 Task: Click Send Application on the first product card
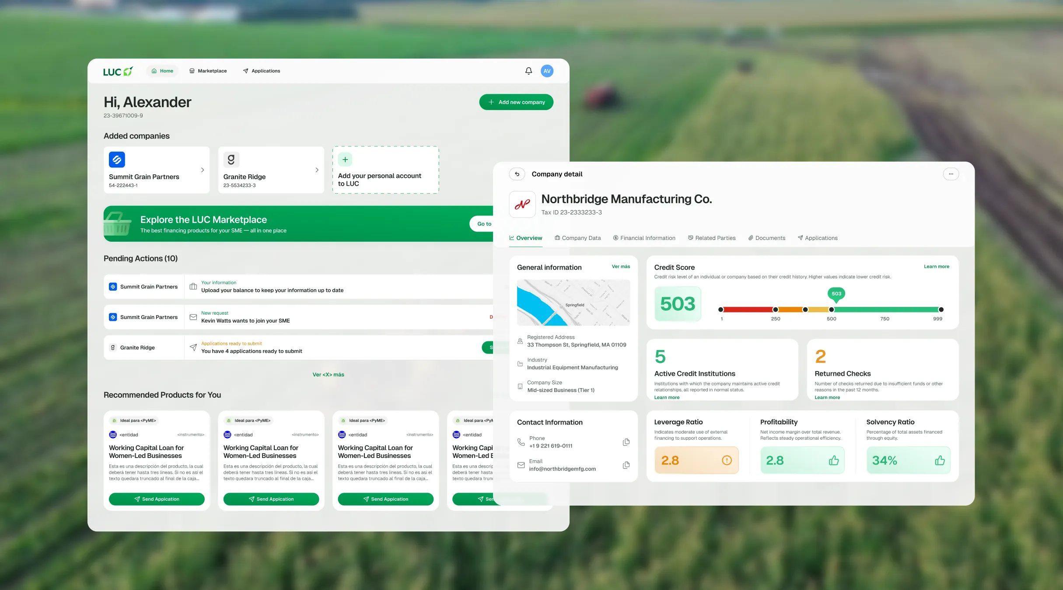[x=157, y=499]
